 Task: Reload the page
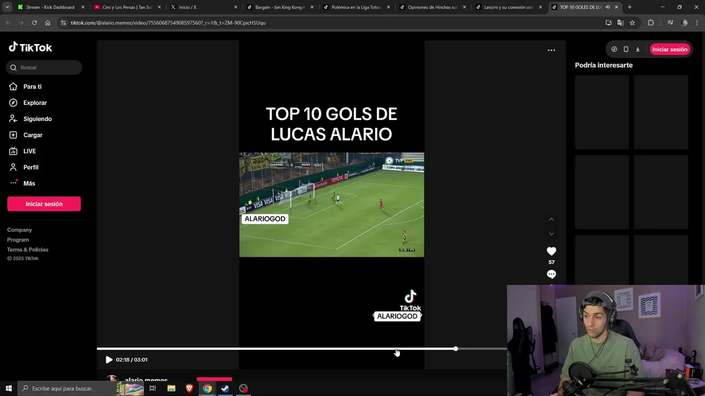pos(34,23)
